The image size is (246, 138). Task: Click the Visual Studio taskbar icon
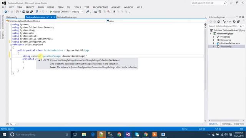[128, 135]
